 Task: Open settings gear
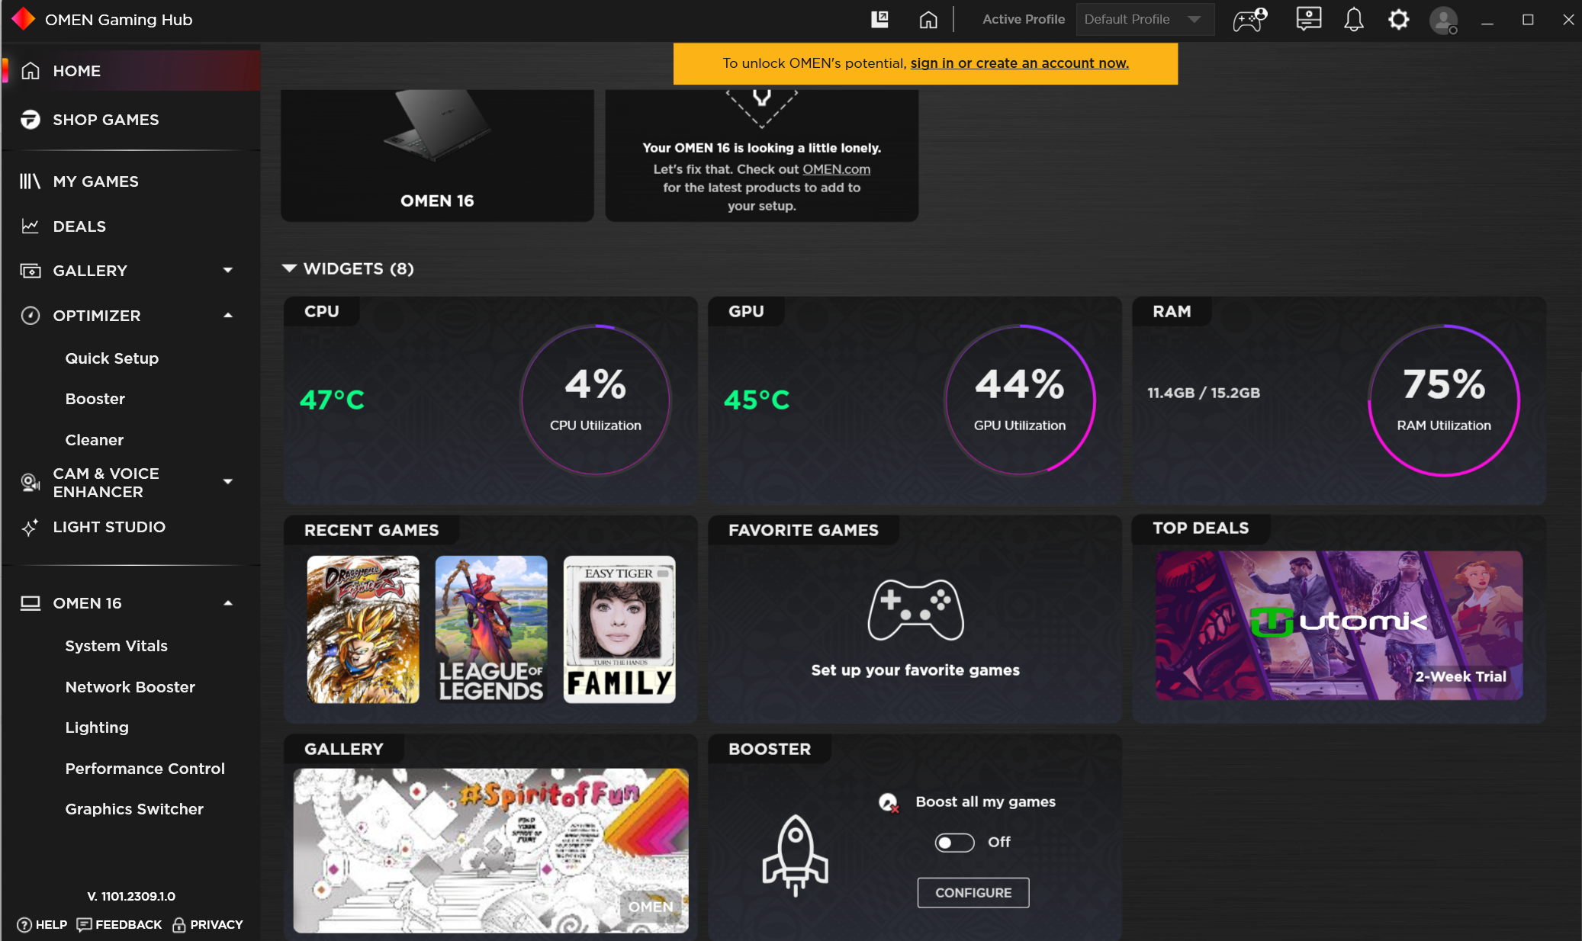click(x=1398, y=19)
